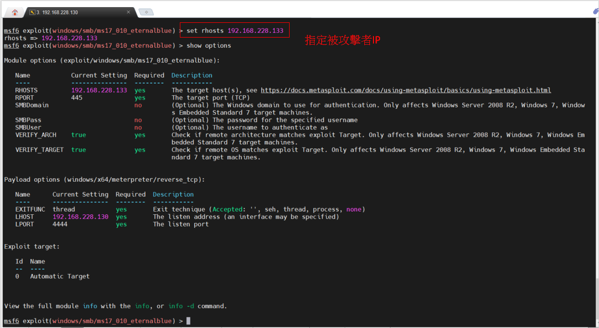Click the RHOSTS option name
The width and height of the screenshot is (599, 328).
26,90
